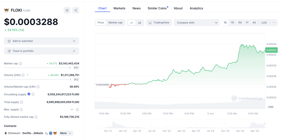
Task: Click the 38.49% ratio value
Action: [74, 87]
